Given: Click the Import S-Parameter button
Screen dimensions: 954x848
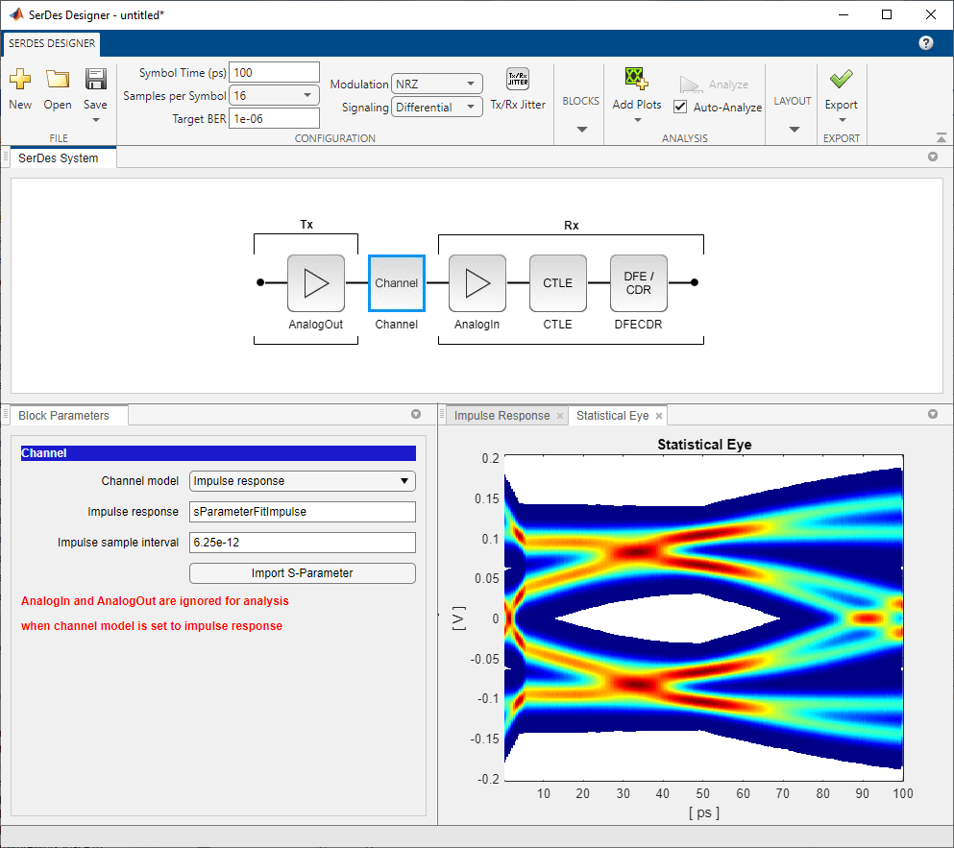Looking at the screenshot, I should 303,573.
